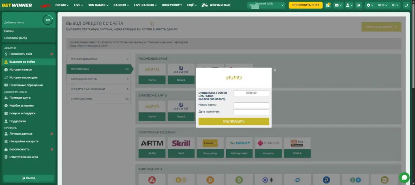Open the settings gear dropdown
The image size is (415, 185).
370,5
